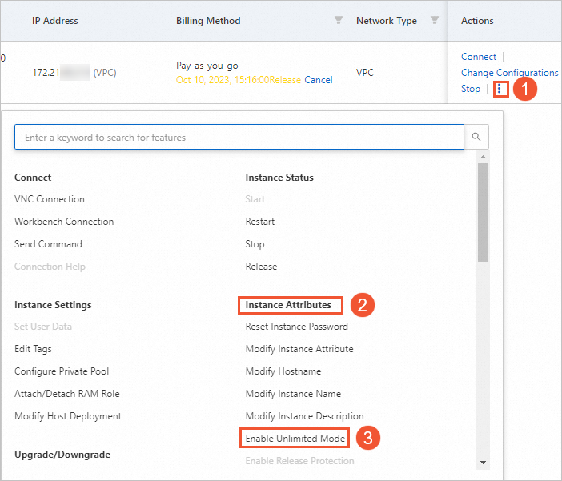Choose Configure Private Pool
The image size is (562, 481).
click(62, 371)
